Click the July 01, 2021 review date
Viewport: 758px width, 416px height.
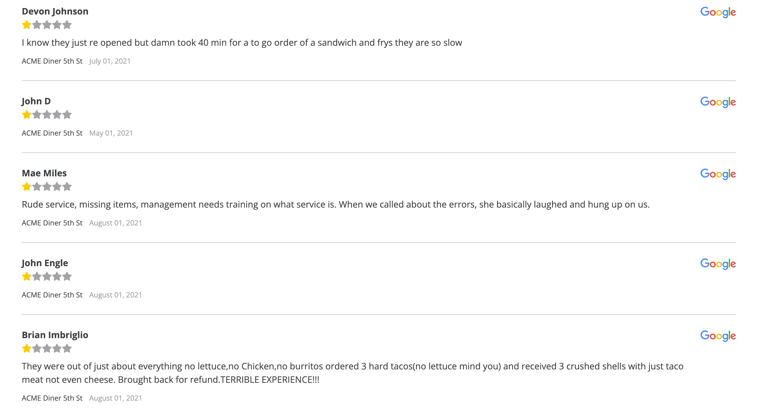(110, 61)
